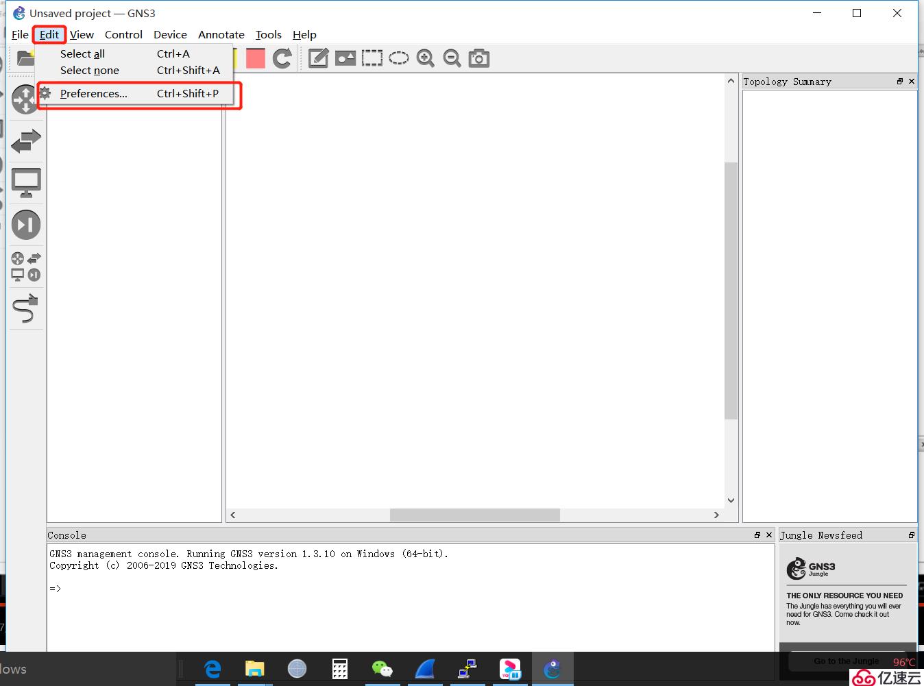Click the canvas scroll down arrow

731,500
